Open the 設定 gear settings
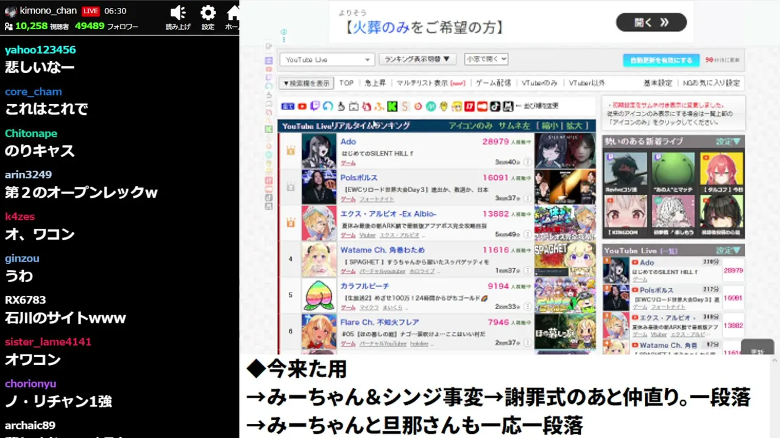The height and width of the screenshot is (438, 780). coord(208,13)
